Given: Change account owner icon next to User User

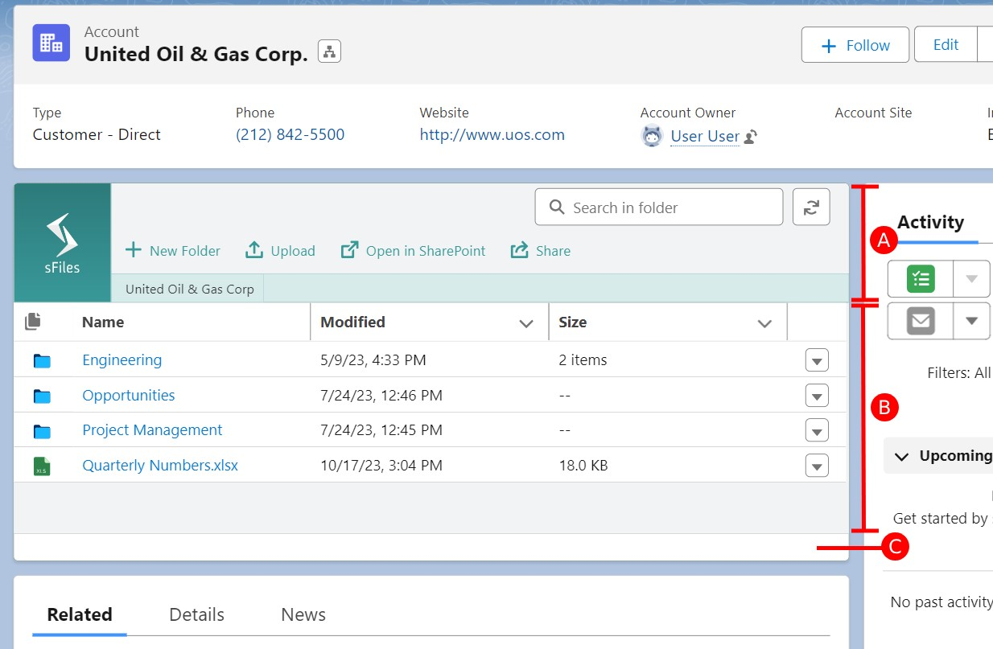Looking at the screenshot, I should coord(750,138).
